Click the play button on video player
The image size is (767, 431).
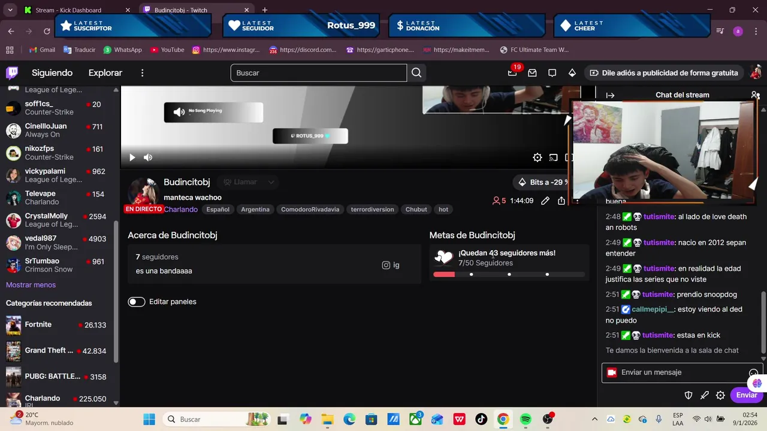132,157
